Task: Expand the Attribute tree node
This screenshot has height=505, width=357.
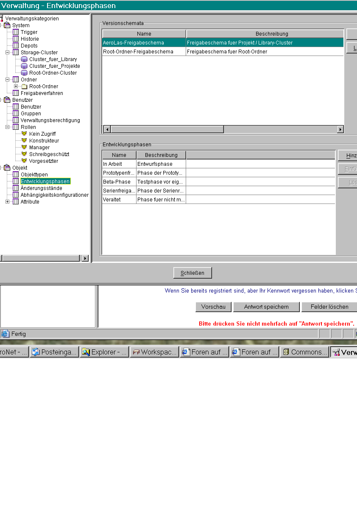Action: point(7,201)
